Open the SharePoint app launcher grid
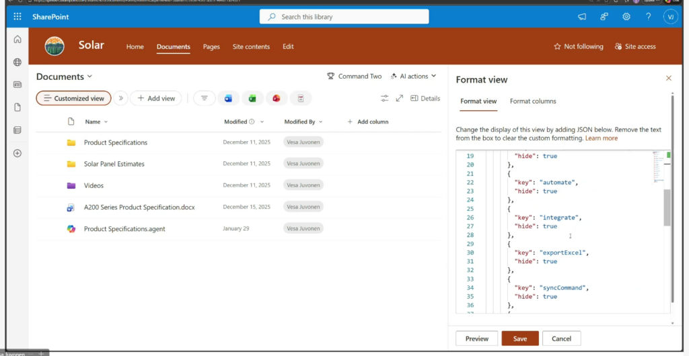 point(17,17)
